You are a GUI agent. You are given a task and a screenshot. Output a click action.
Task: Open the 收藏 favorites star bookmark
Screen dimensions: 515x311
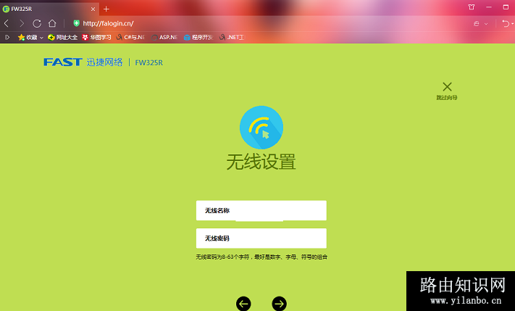(28, 38)
